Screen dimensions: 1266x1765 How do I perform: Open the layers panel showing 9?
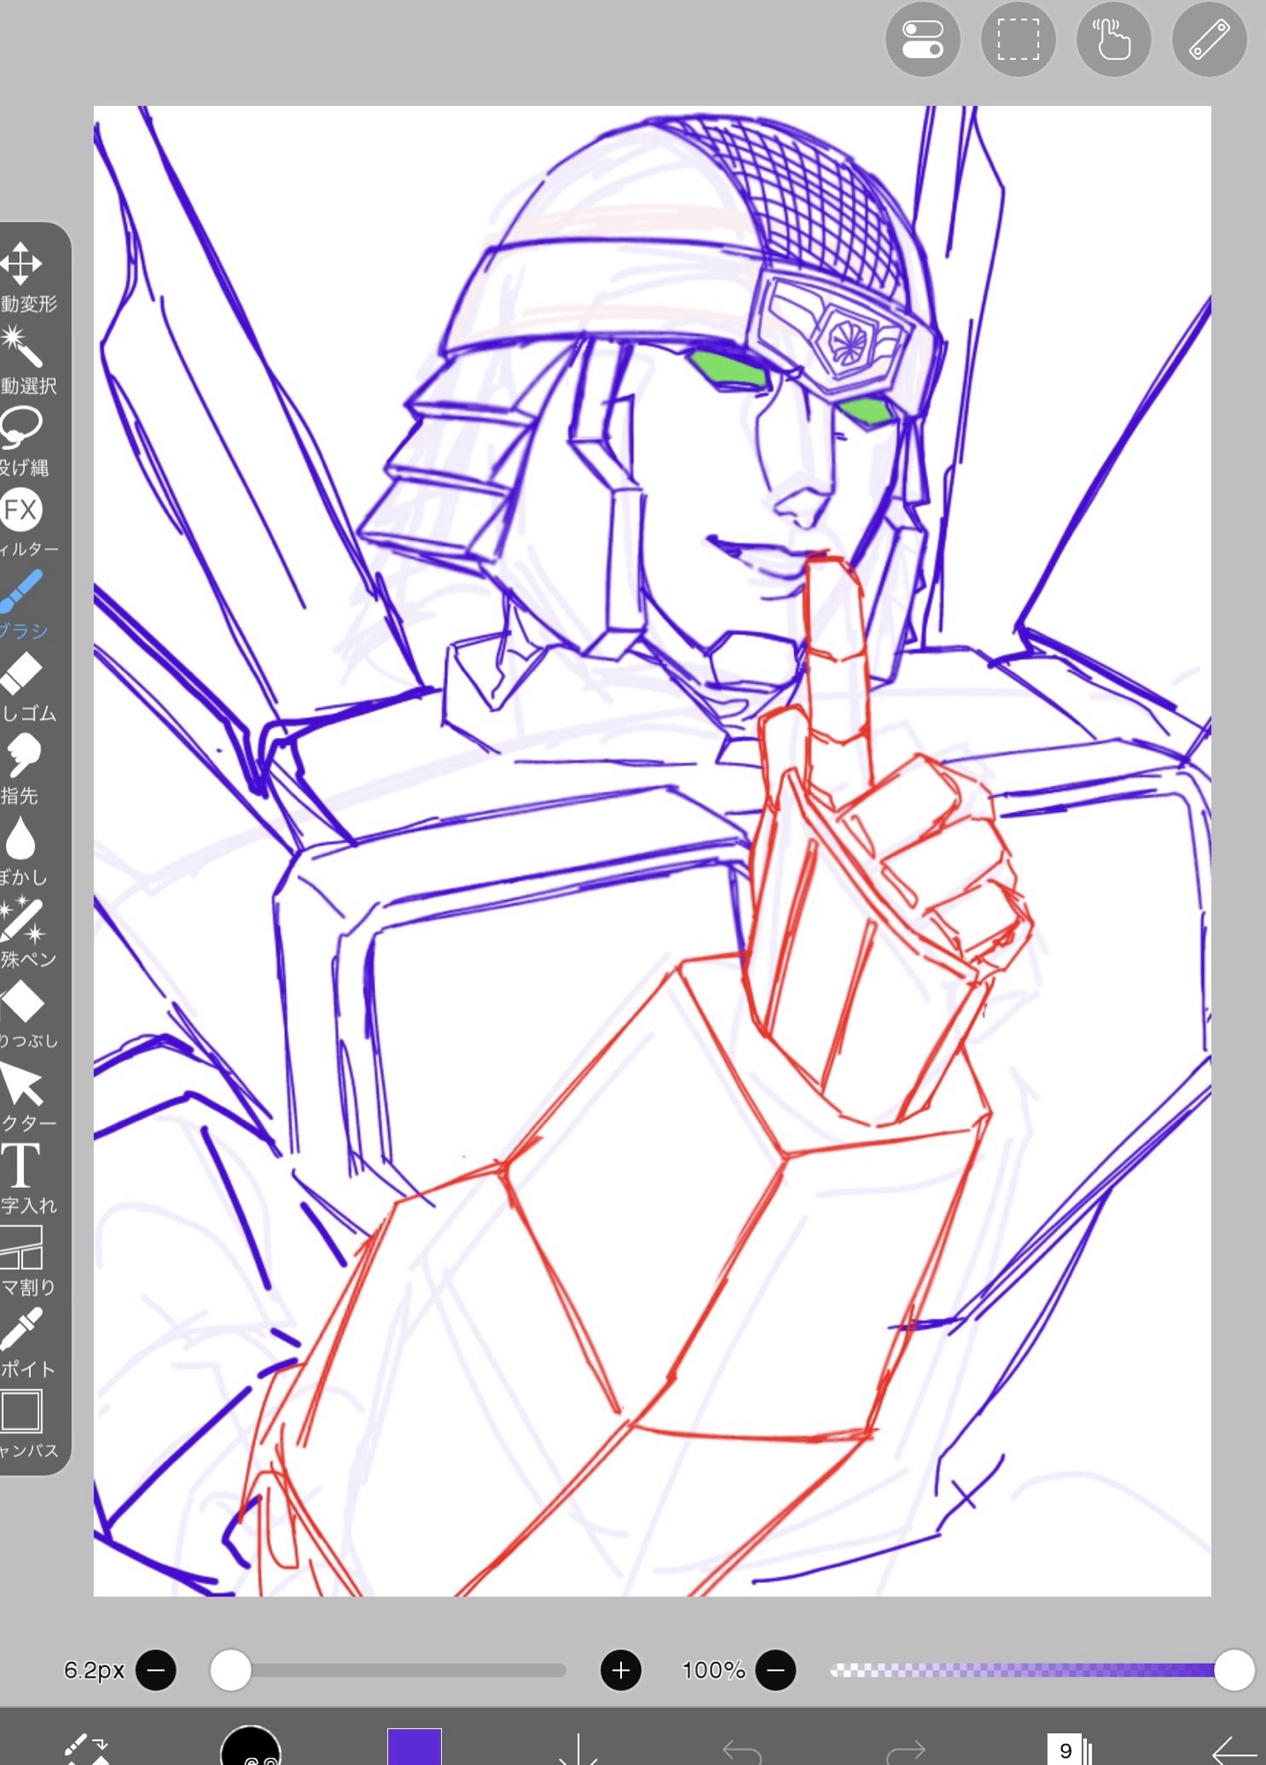1069,1748
